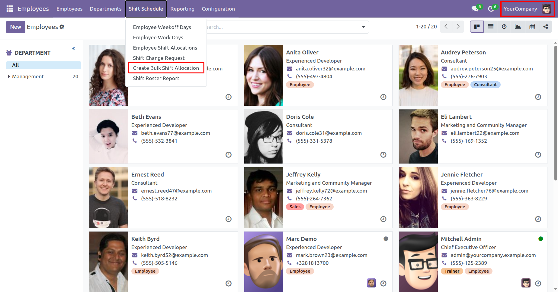Go to previous page of employees
Screen dimensions: 558x292
coord(446,27)
